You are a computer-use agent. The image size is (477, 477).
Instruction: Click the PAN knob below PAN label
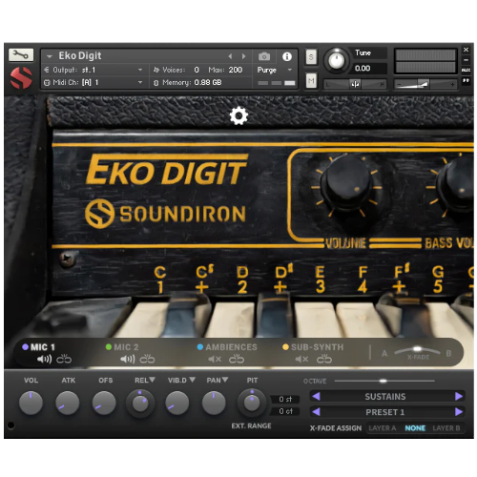214,403
